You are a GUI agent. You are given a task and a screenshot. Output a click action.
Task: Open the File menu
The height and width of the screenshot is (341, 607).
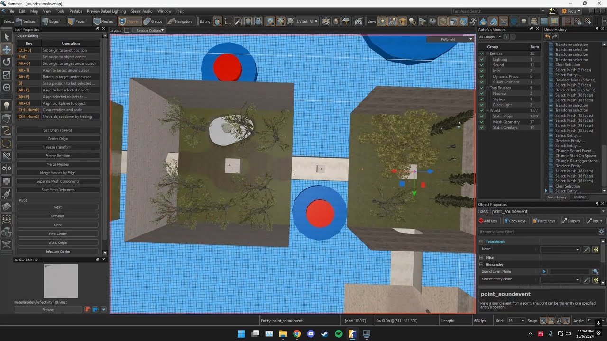[x=11, y=11]
